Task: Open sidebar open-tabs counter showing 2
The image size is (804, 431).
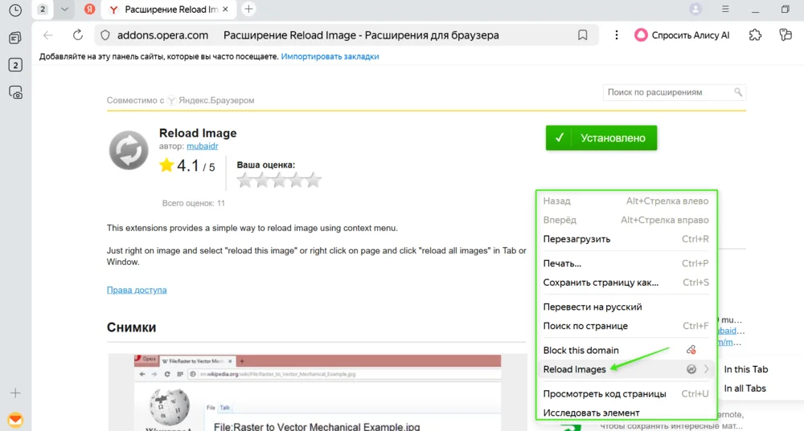Action: pyautogui.click(x=15, y=65)
